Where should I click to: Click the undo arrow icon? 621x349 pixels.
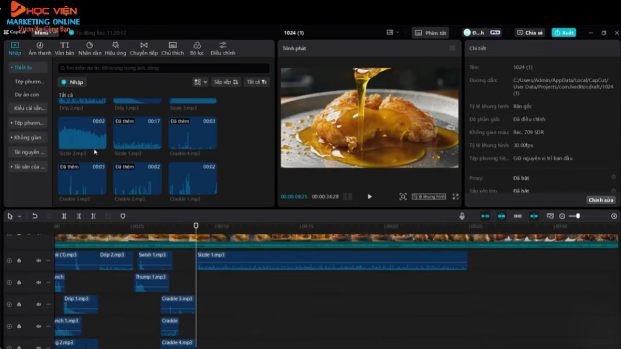pyautogui.click(x=35, y=216)
